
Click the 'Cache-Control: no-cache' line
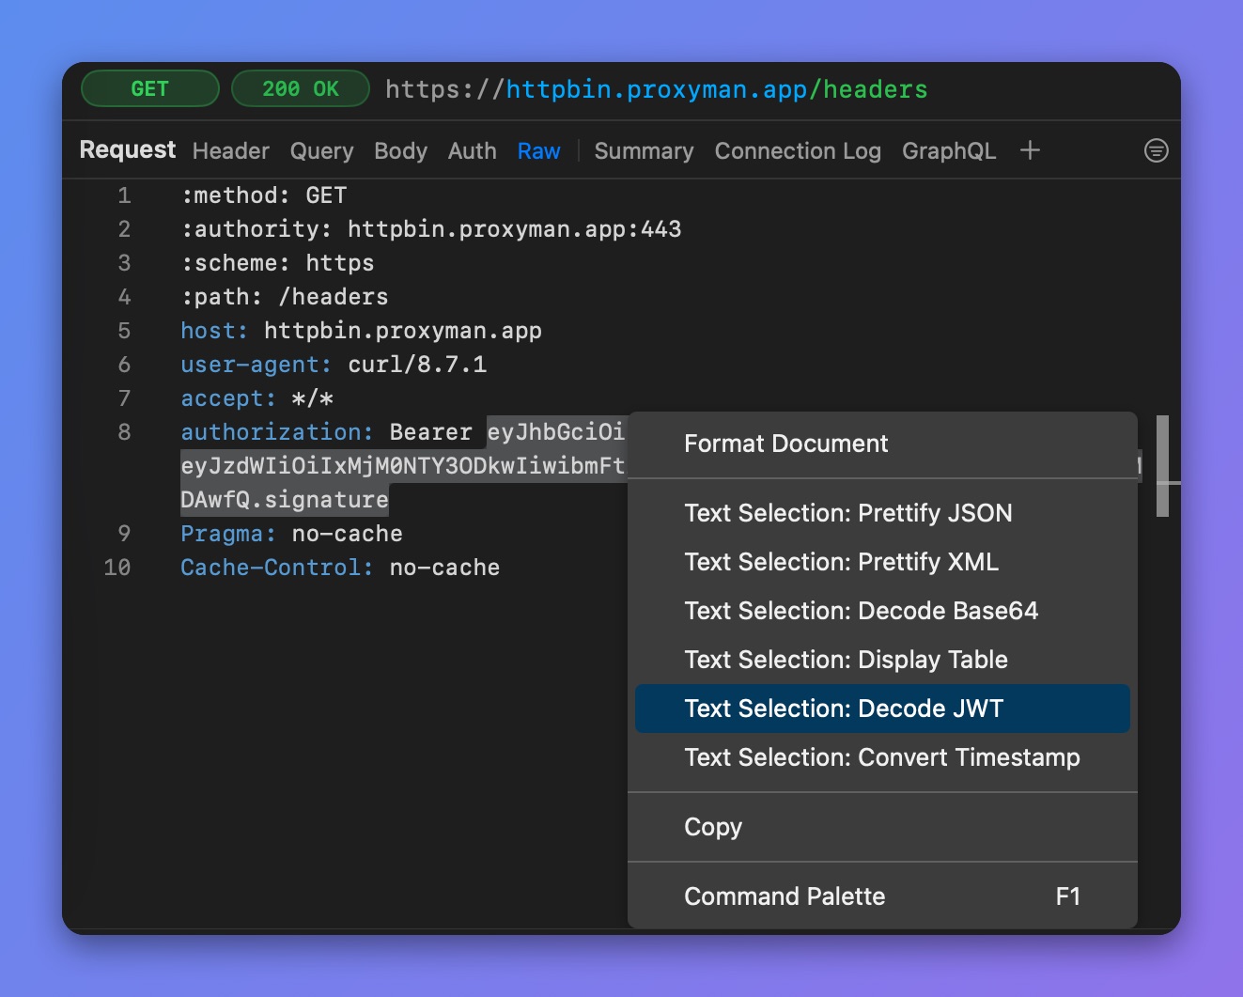340,568
